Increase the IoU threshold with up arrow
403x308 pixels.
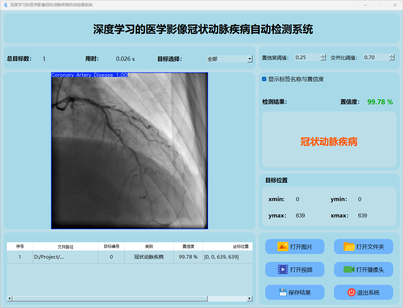(x=392, y=56)
